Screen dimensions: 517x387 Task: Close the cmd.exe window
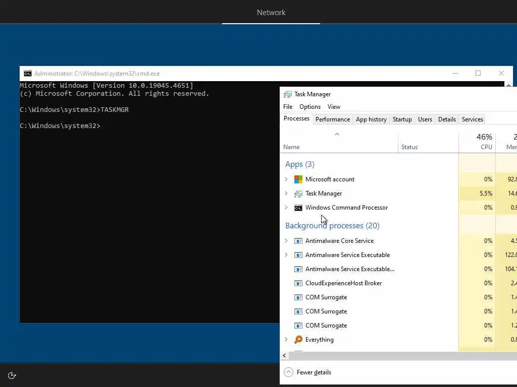[x=501, y=74]
